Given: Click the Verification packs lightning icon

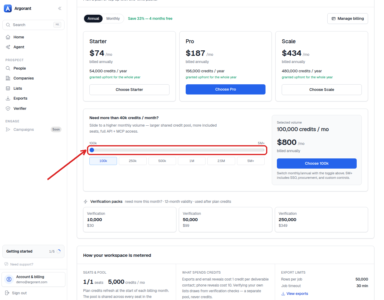Looking at the screenshot, I should coord(85,202).
